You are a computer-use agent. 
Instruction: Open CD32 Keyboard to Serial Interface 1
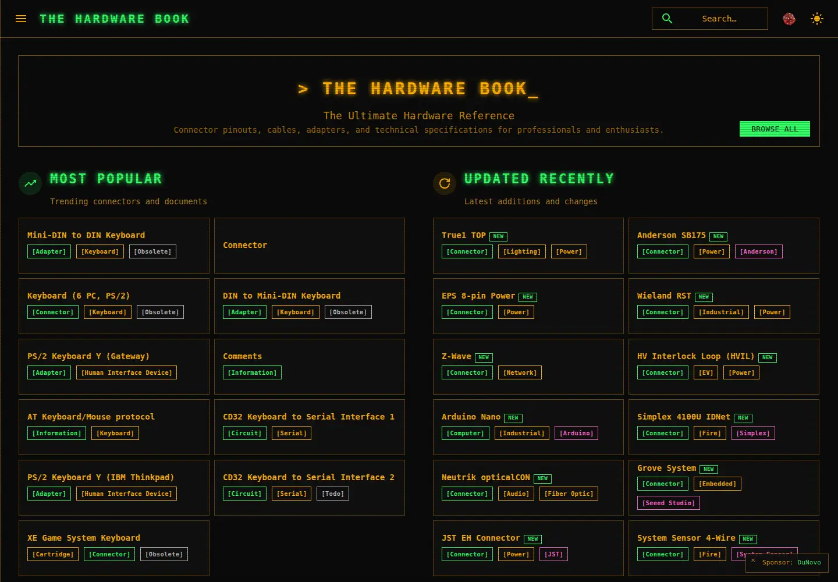pyautogui.click(x=310, y=427)
